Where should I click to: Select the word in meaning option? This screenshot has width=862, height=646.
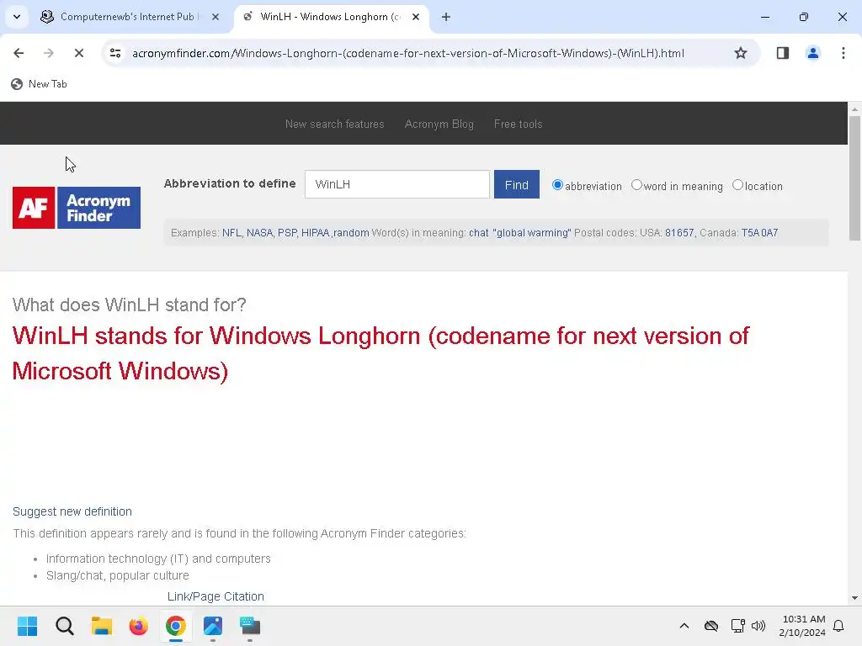tap(636, 185)
